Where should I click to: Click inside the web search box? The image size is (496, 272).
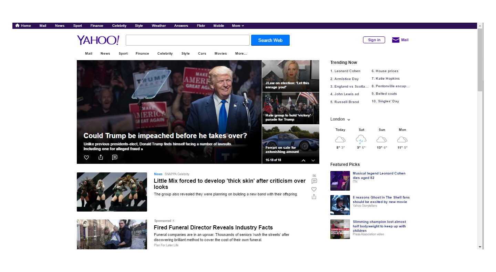point(187,40)
